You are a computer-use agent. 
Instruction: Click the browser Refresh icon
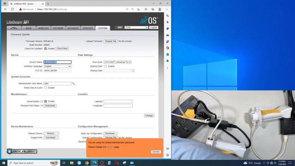pyautogui.click(x=12, y=9)
